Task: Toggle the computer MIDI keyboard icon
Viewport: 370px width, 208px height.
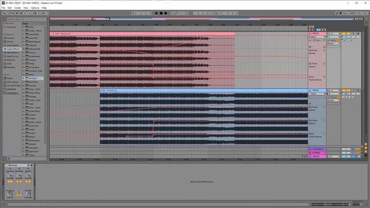Action: pyautogui.click(x=341, y=13)
